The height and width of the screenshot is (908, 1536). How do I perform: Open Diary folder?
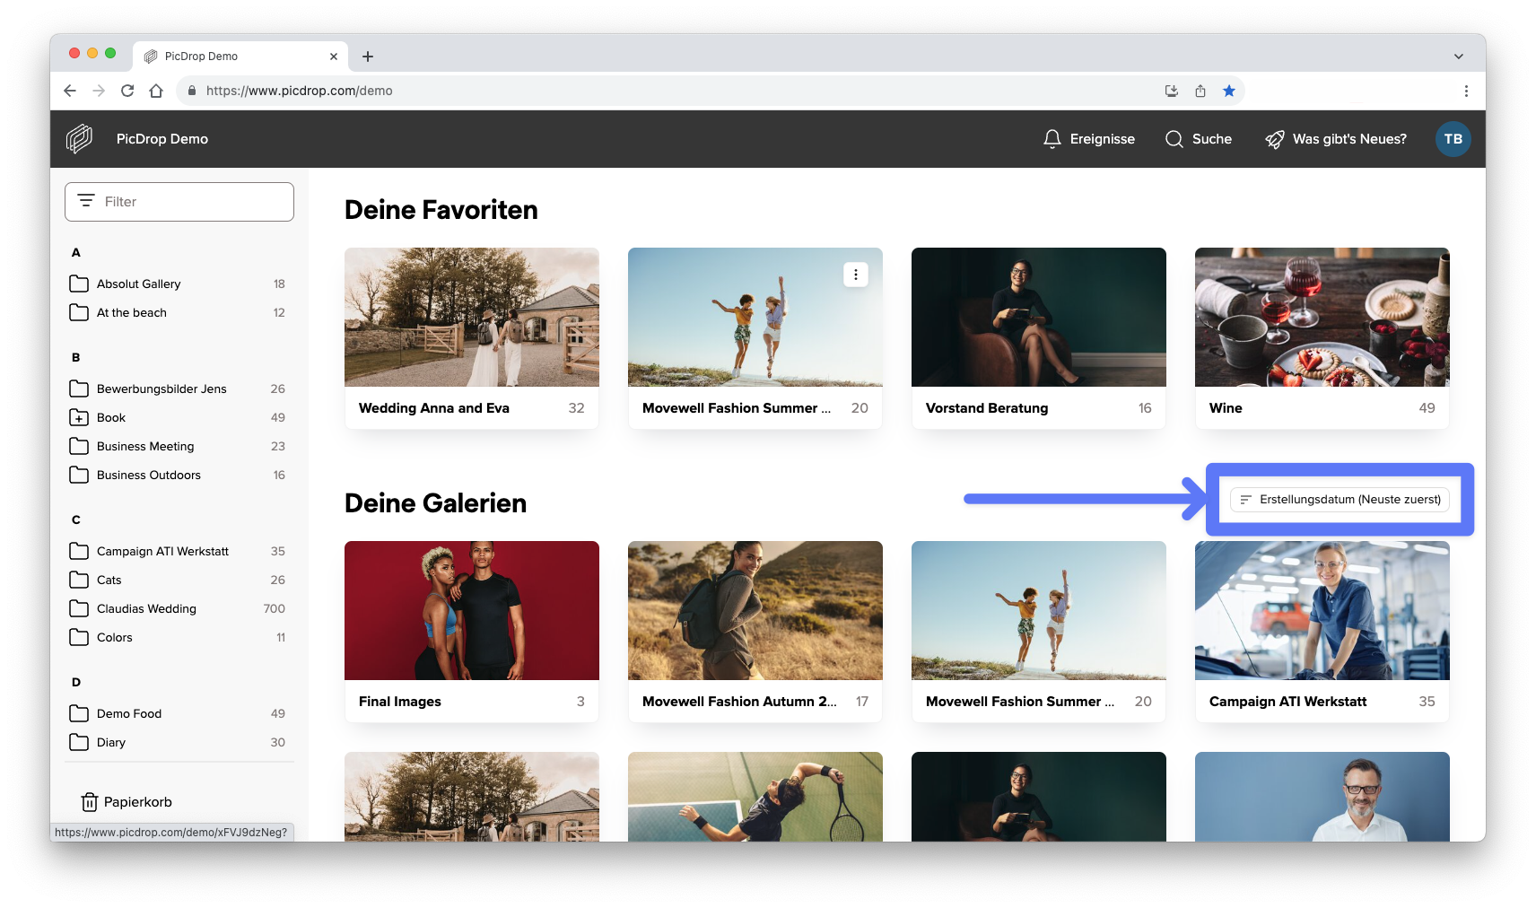click(178, 742)
